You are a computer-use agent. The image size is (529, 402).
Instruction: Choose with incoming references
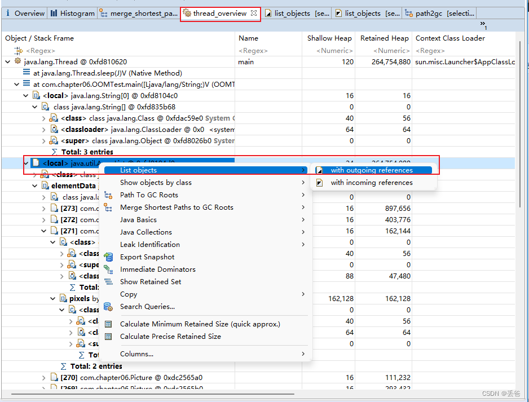pyautogui.click(x=373, y=183)
